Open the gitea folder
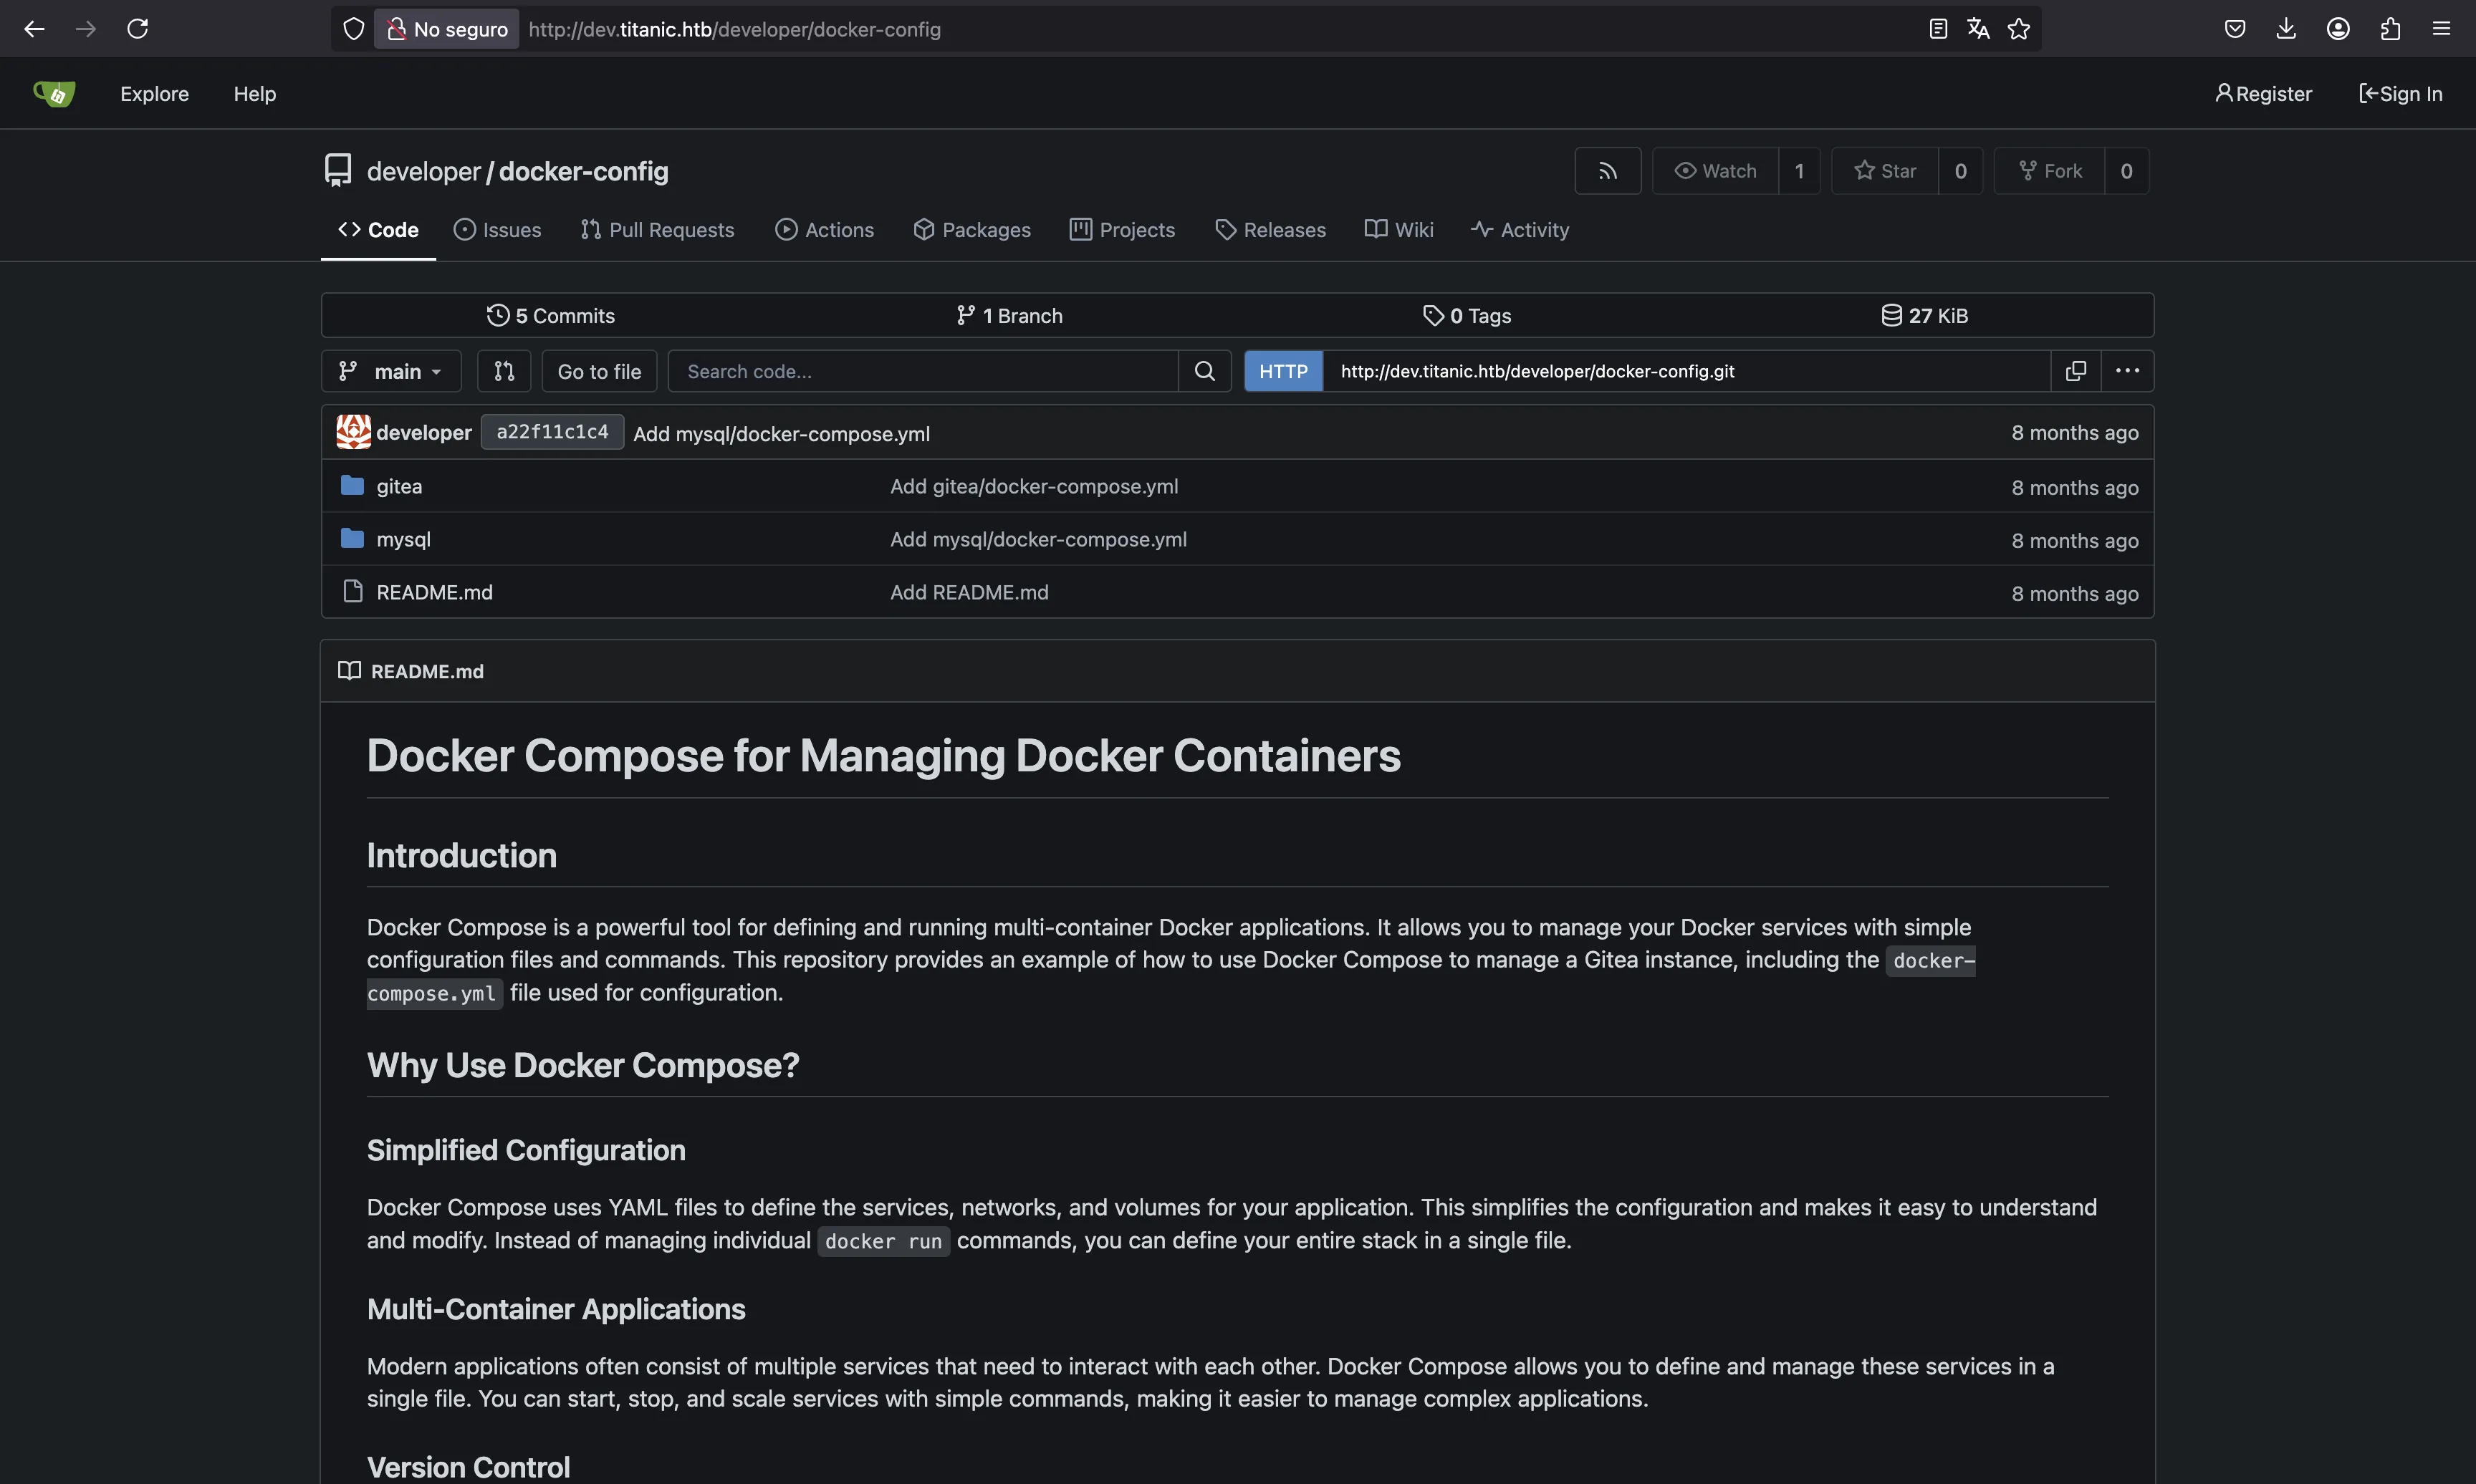Viewport: 2476px width, 1484px height. pos(399,486)
